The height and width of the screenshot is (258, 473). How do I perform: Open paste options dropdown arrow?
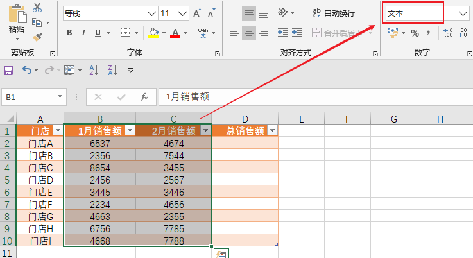click(x=17, y=39)
